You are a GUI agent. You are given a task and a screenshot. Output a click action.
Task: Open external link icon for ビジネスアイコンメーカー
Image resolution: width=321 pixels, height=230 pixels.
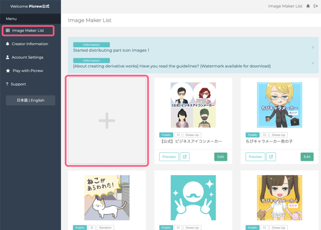coord(185,157)
